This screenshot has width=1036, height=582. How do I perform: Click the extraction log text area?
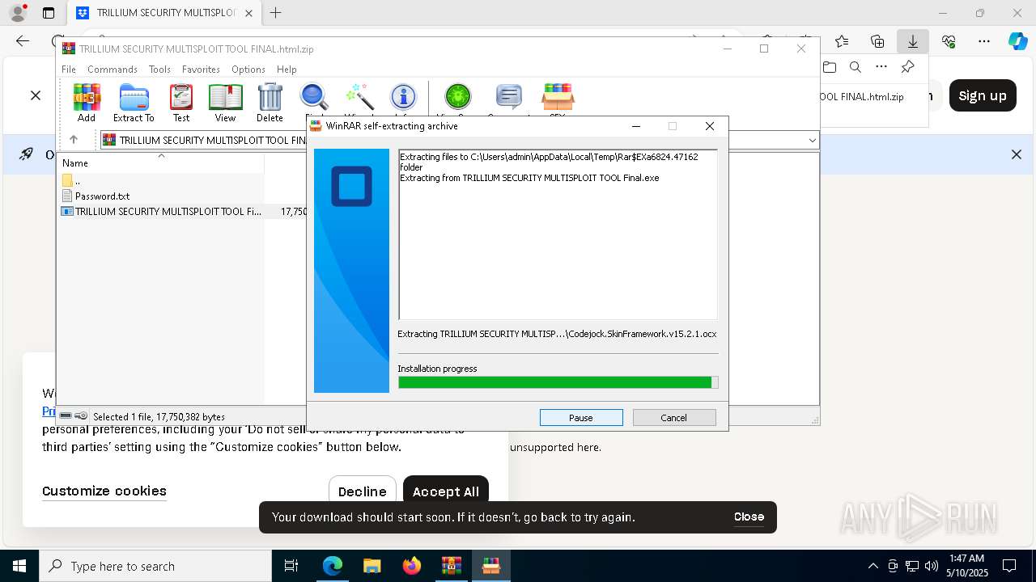[x=558, y=234]
